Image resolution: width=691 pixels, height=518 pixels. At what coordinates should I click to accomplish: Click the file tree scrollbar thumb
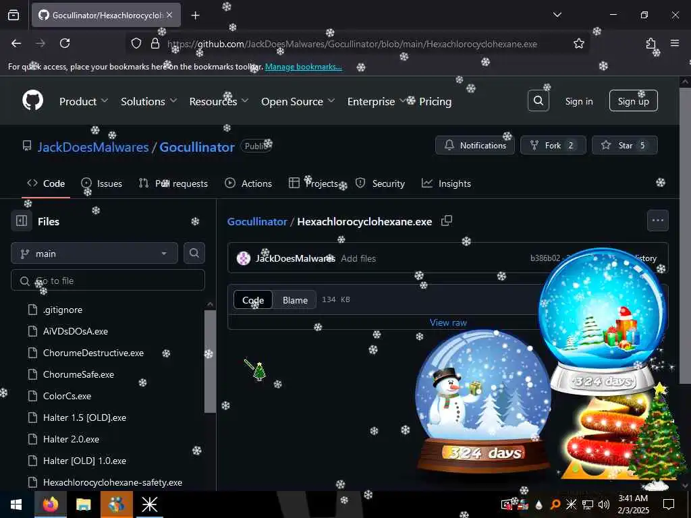pyautogui.click(x=211, y=362)
